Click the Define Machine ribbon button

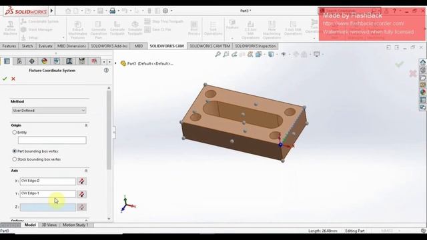(x=10, y=28)
